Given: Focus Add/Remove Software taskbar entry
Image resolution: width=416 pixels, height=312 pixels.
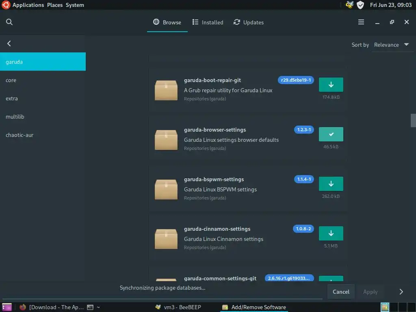Looking at the screenshot, I should pyautogui.click(x=254, y=307).
